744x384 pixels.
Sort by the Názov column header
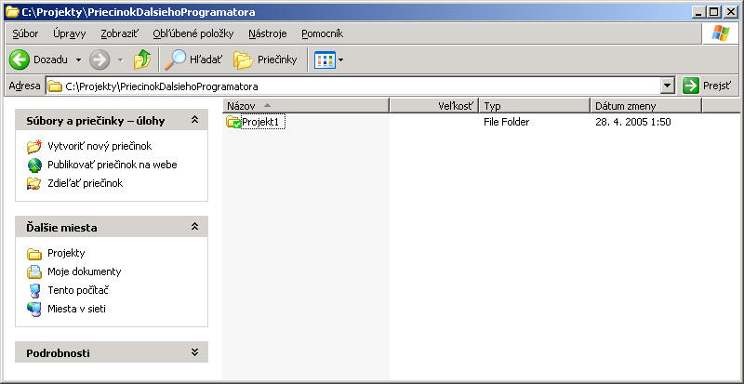tap(306, 106)
